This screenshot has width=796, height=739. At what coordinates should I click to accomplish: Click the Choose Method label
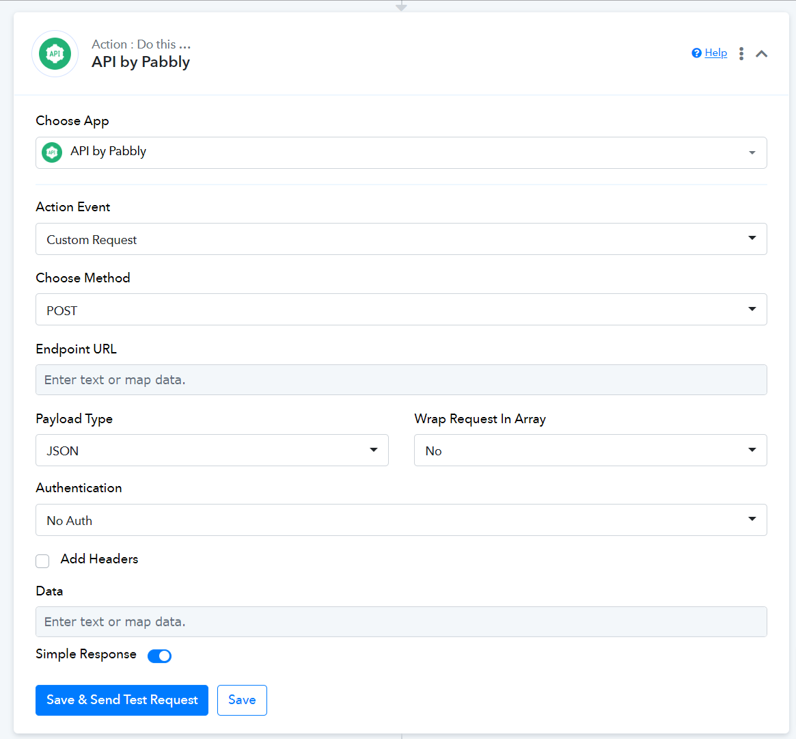click(x=83, y=278)
